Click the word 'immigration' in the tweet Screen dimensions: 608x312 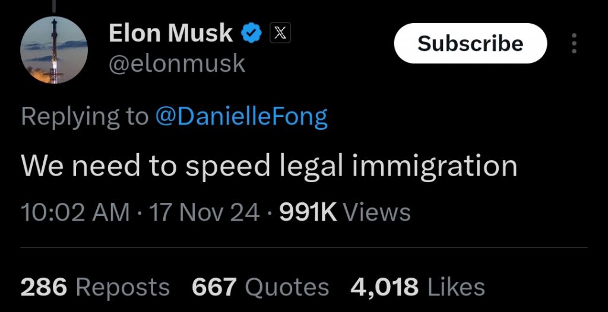(435, 166)
